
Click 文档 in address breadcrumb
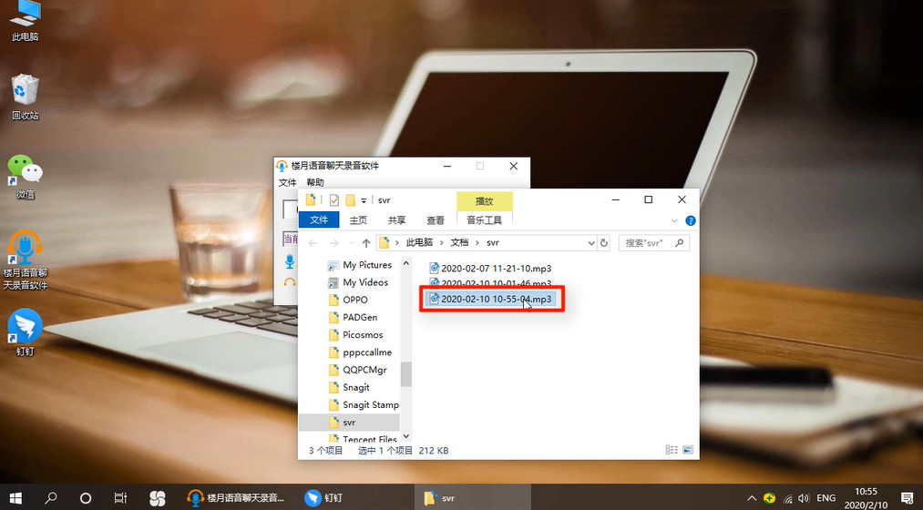460,242
